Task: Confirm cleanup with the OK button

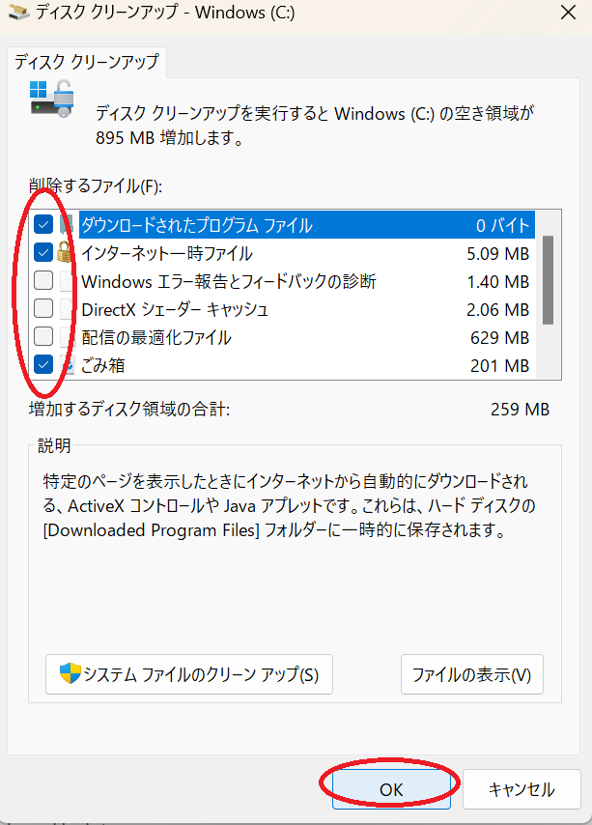Action: [x=391, y=789]
